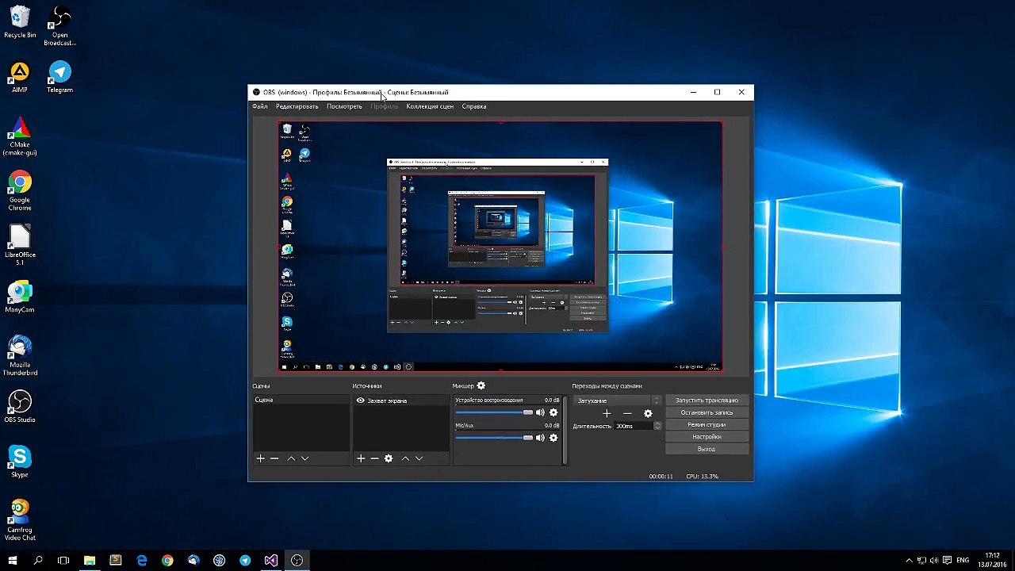The height and width of the screenshot is (571, 1015).
Task: Open the Микшер gear settings
Action: coord(481,386)
